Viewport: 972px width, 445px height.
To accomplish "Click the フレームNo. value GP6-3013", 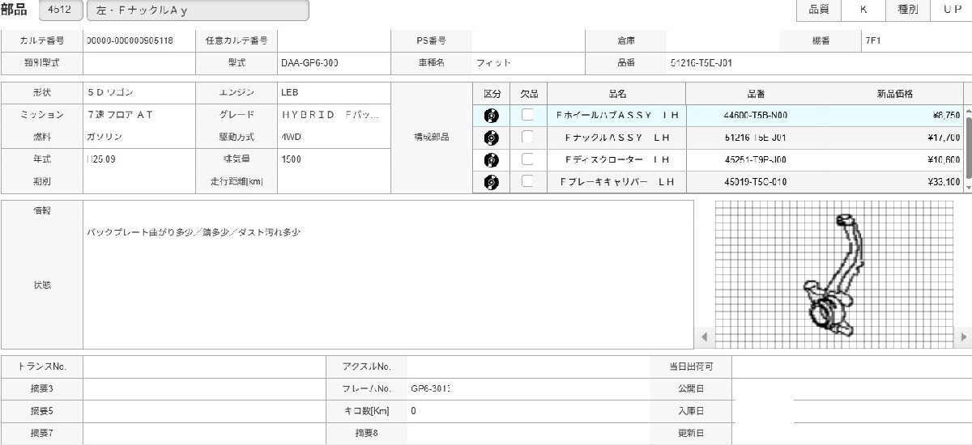I will pos(430,388).
